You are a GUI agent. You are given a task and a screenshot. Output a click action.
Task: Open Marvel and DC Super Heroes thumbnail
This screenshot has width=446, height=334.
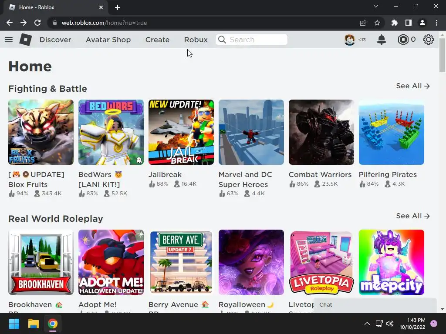coord(251,132)
